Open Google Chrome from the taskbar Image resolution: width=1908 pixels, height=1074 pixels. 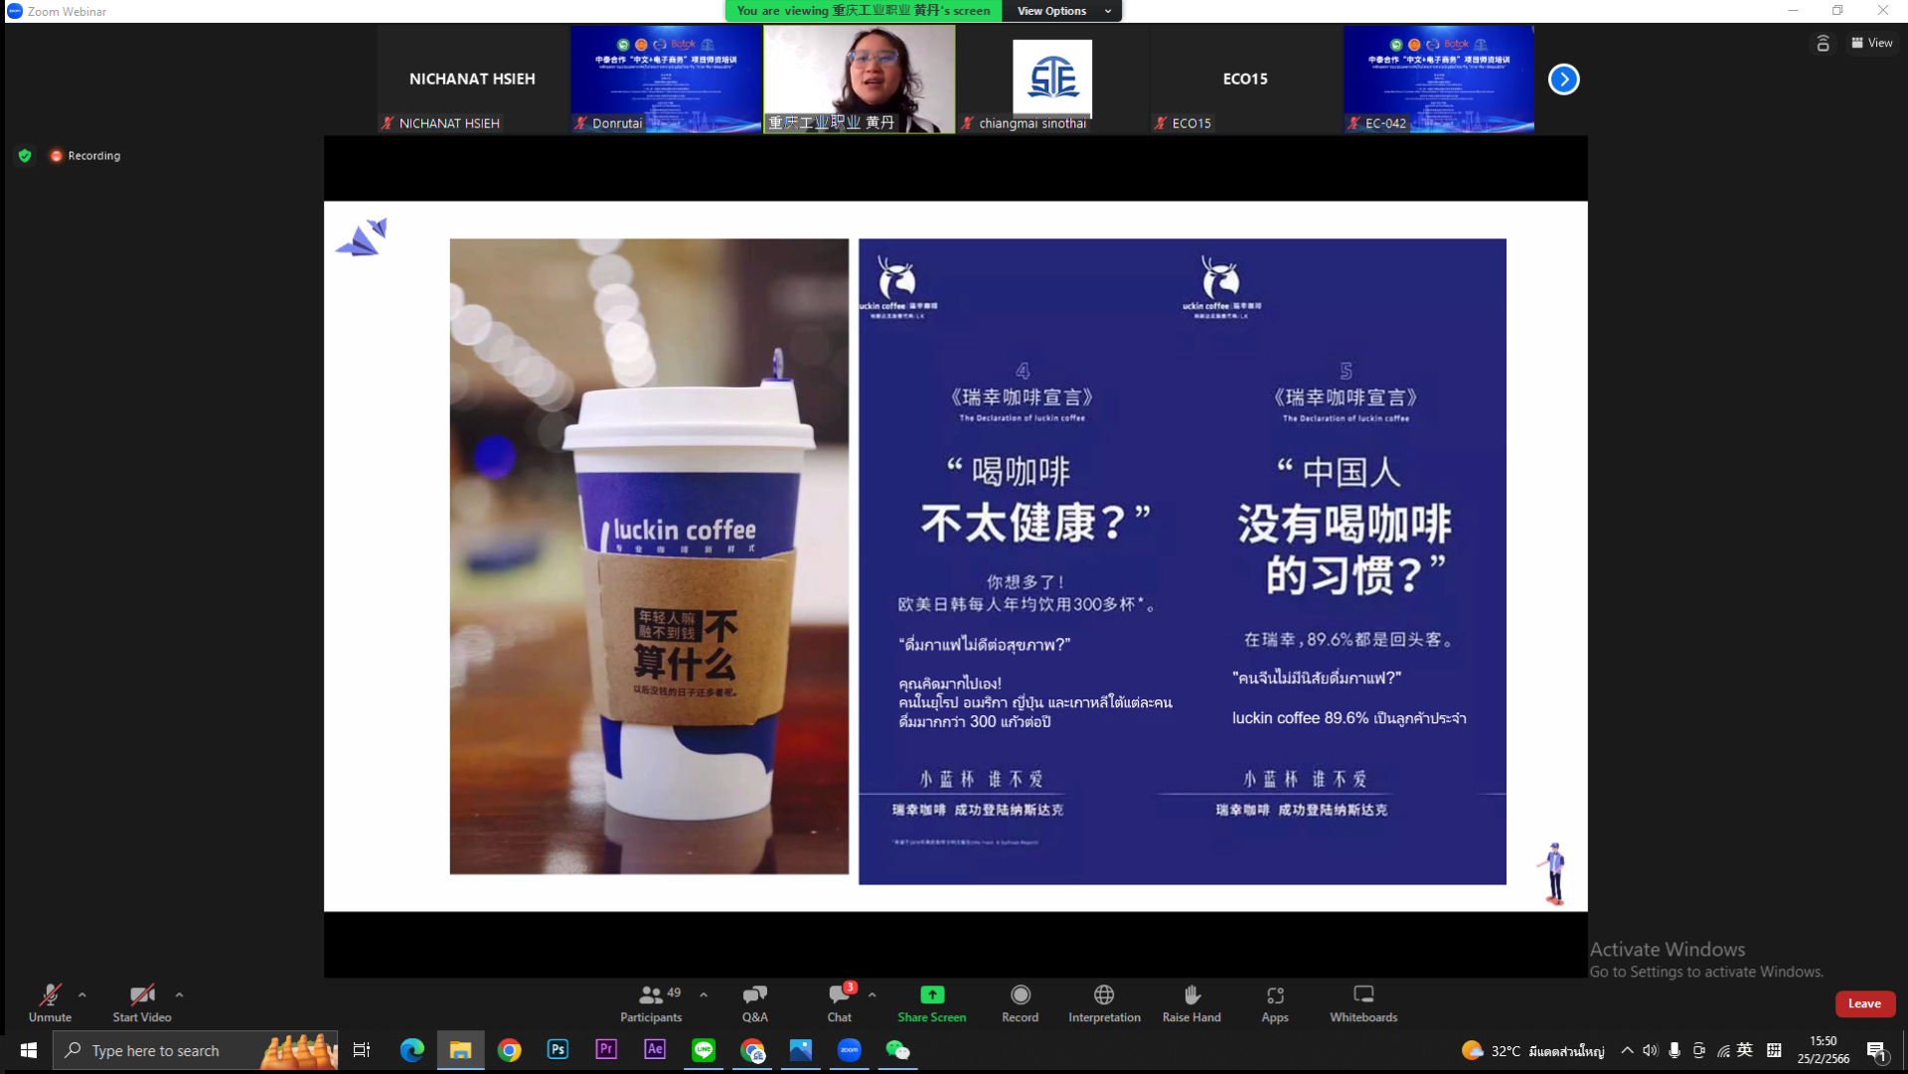(x=509, y=1050)
